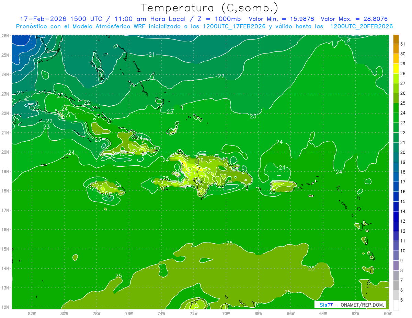412x318 pixels.
Task: Click the "11" label on the color scale
Action: pyautogui.click(x=403, y=241)
